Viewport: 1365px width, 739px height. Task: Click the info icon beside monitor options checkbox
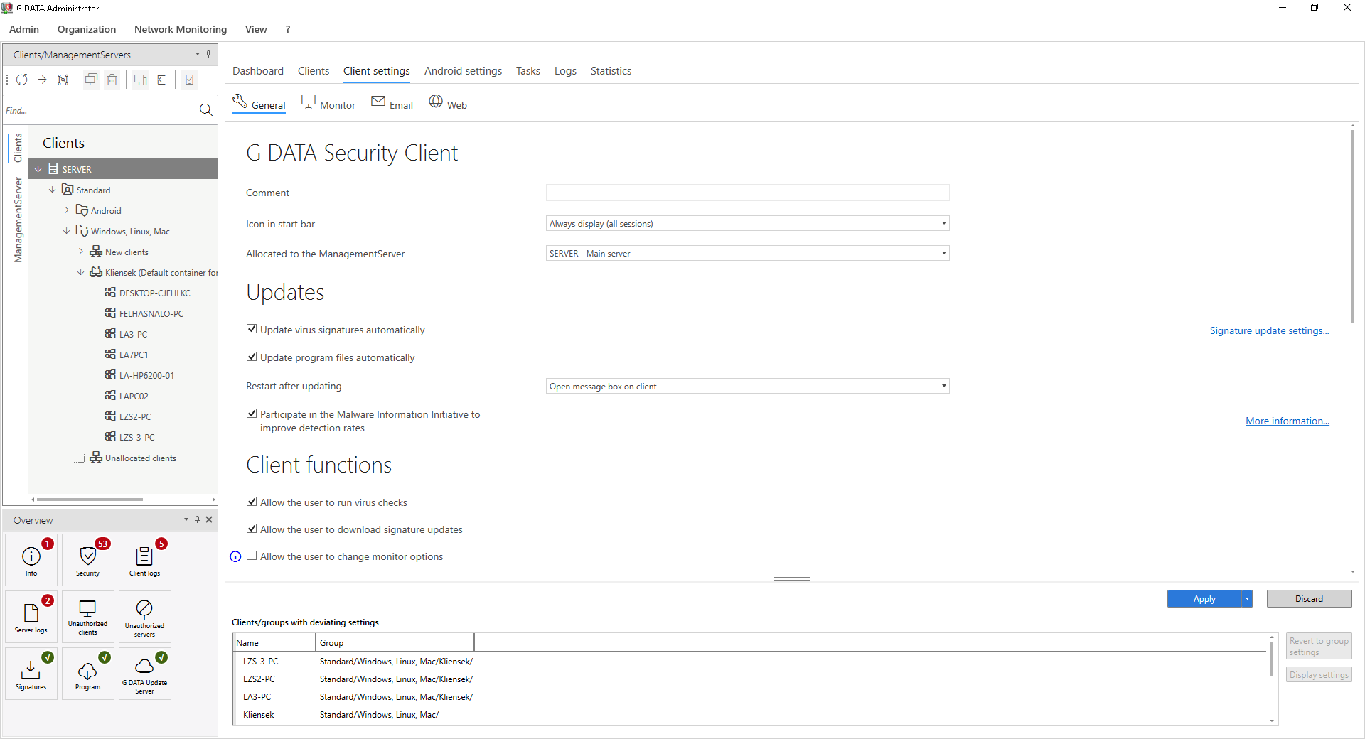[235, 556]
